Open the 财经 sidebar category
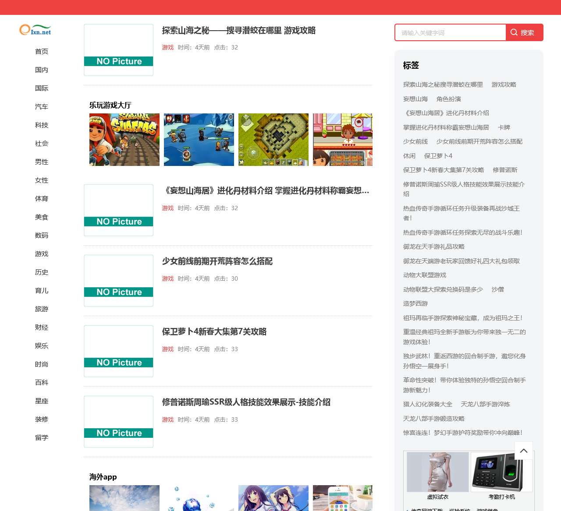This screenshot has height=511, width=561. [x=42, y=327]
